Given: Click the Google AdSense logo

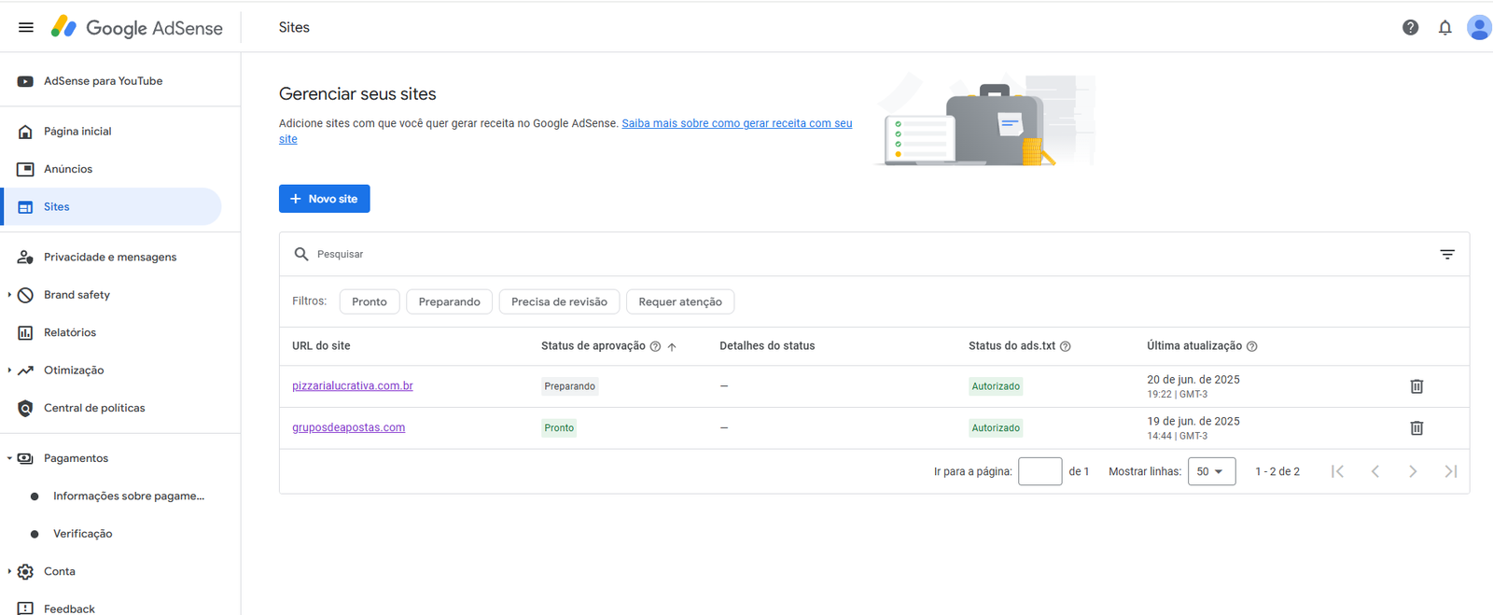Looking at the screenshot, I should [x=137, y=27].
